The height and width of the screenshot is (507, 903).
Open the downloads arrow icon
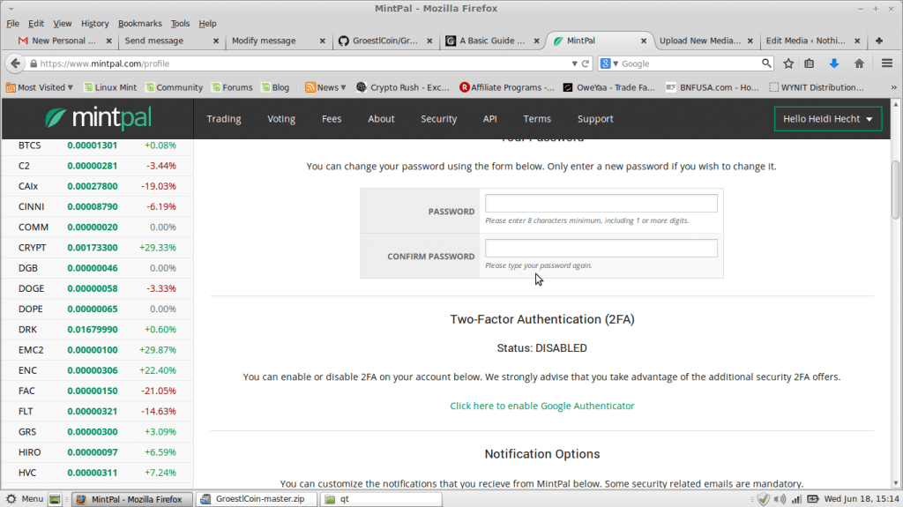click(834, 63)
